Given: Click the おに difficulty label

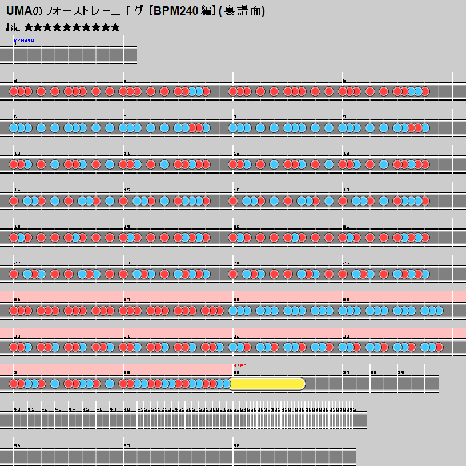Looking at the screenshot, I should 13,27.
